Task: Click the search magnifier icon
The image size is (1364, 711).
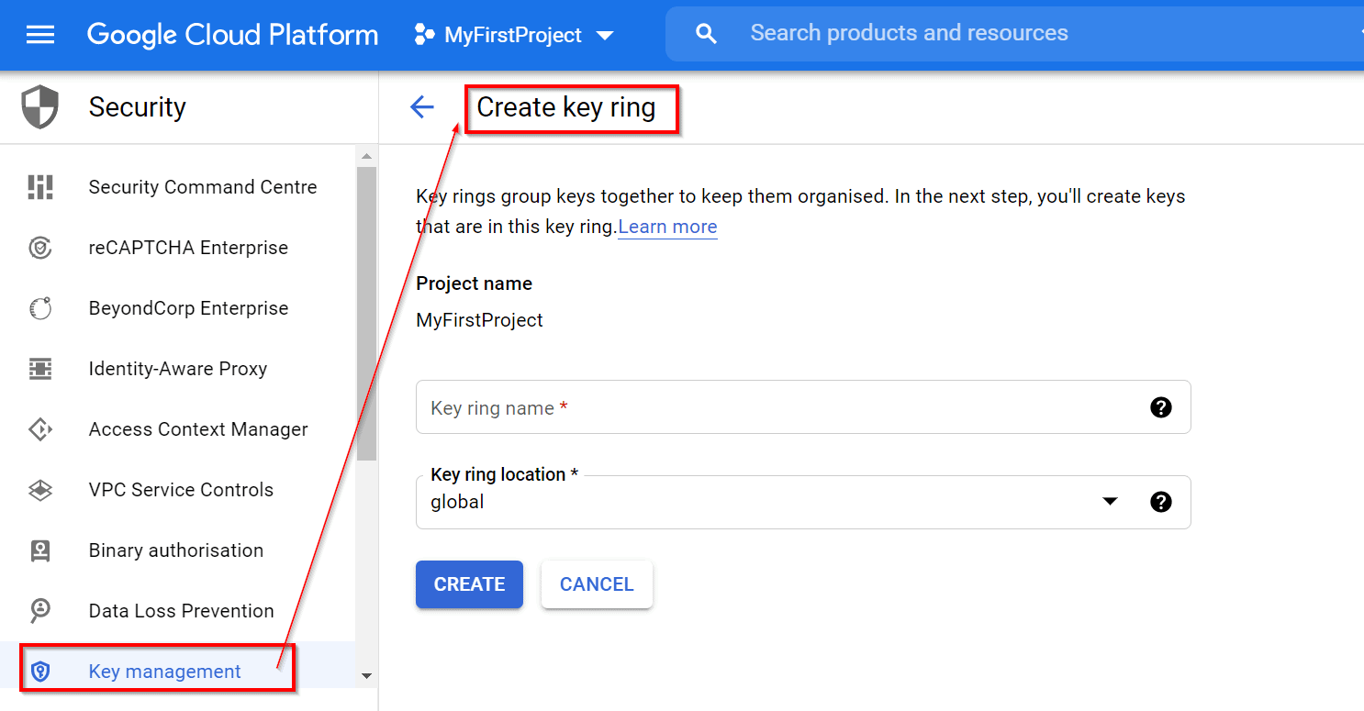Action: [706, 33]
